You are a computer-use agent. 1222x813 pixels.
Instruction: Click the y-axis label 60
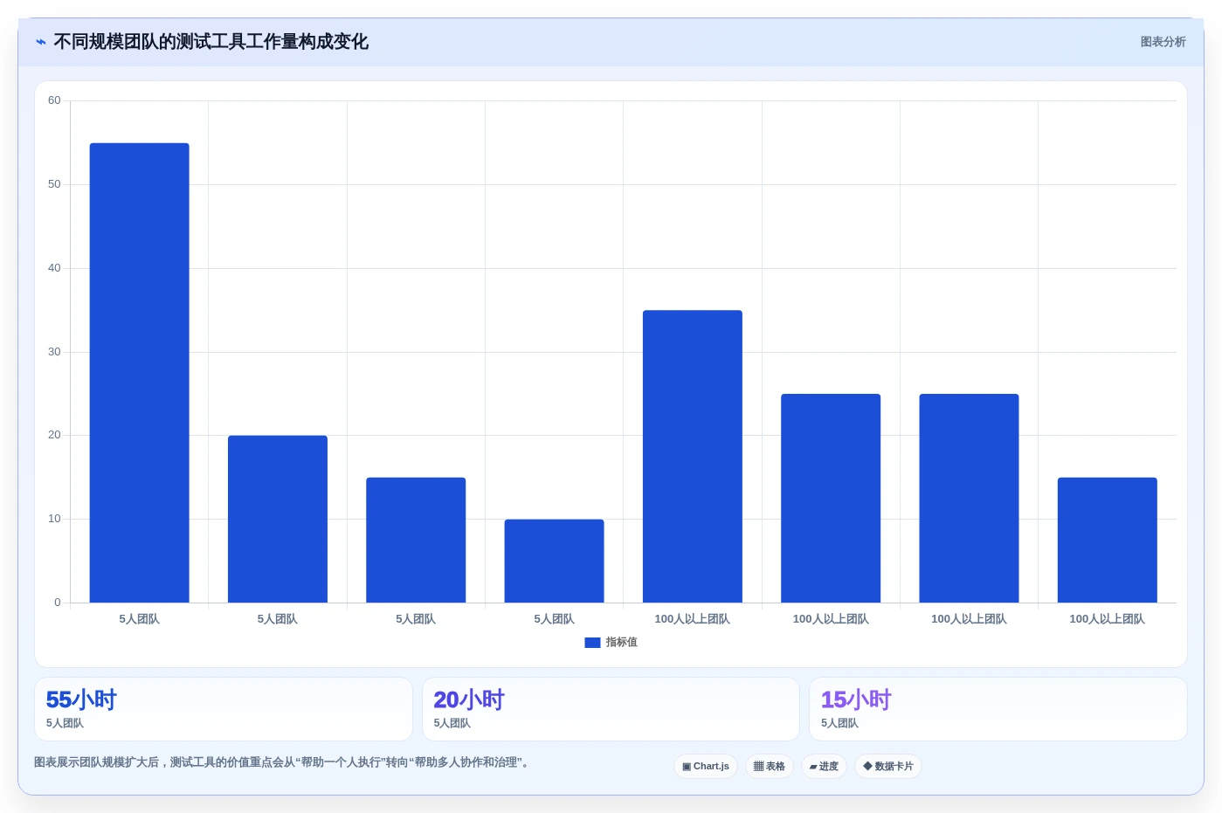pyautogui.click(x=54, y=100)
